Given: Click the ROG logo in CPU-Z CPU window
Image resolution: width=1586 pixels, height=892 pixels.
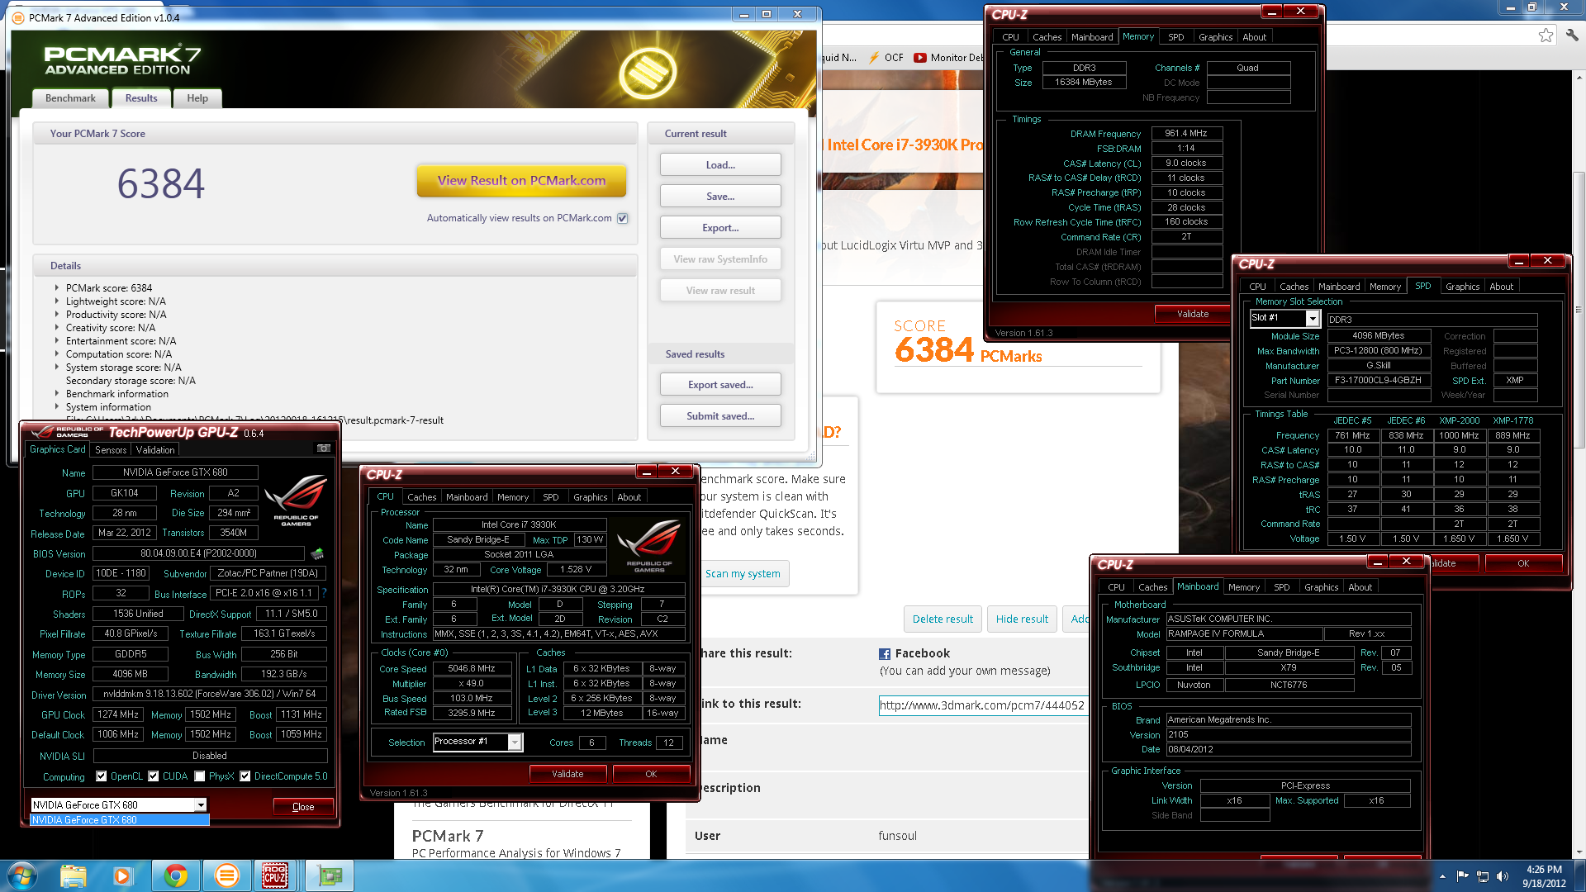Looking at the screenshot, I should click(649, 545).
